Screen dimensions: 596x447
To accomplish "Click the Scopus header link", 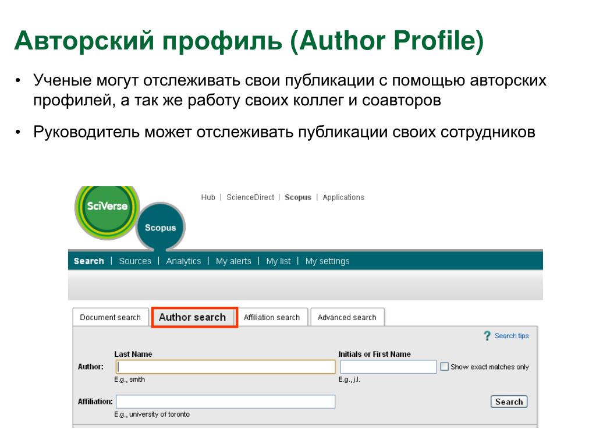I will coord(298,197).
